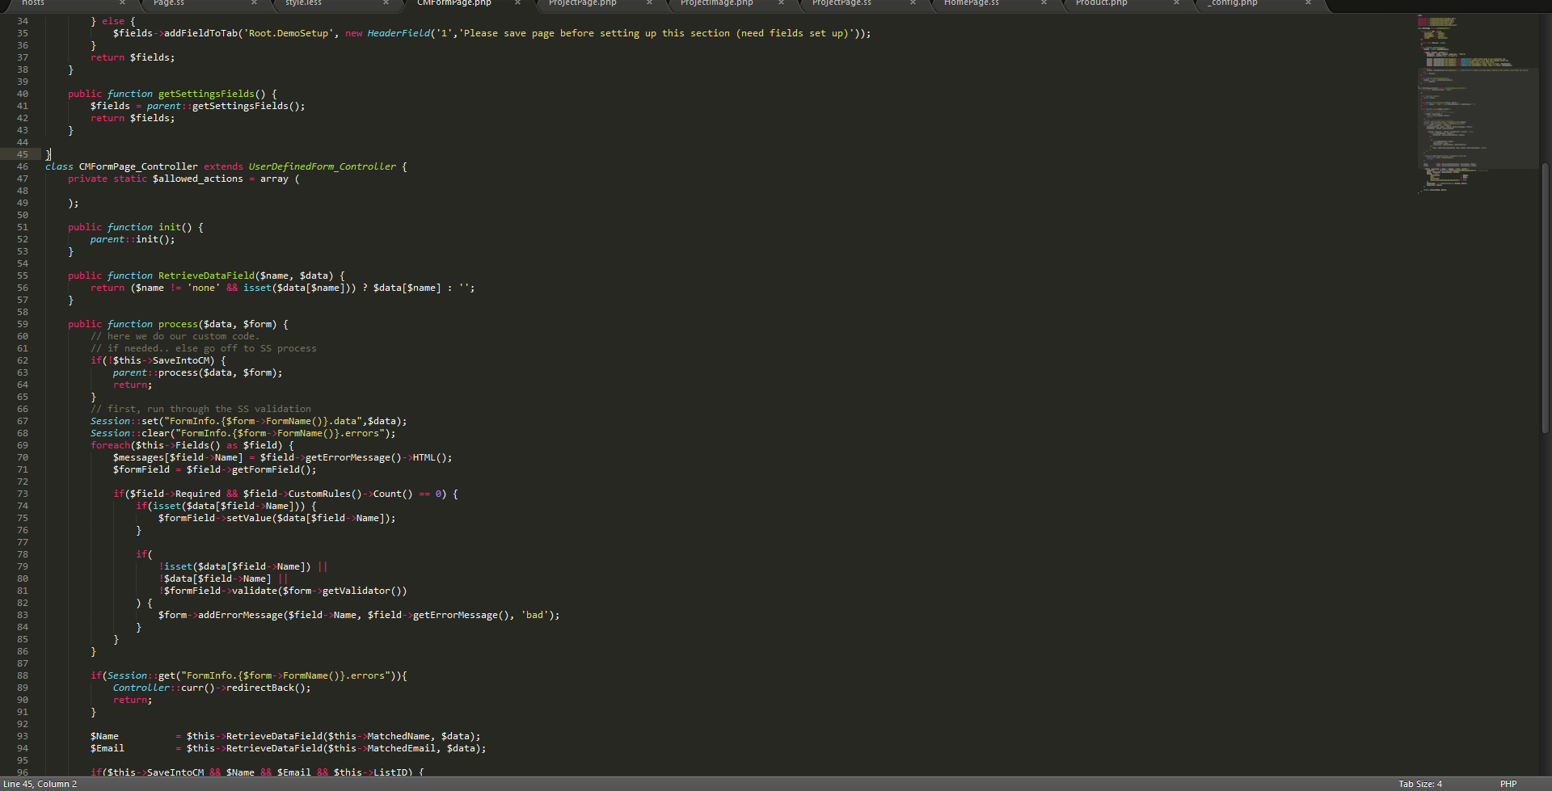
Task: Close the CMFormPage.php tab
Action: tap(517, 3)
